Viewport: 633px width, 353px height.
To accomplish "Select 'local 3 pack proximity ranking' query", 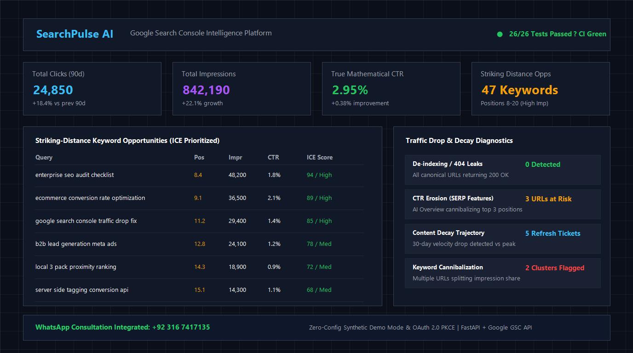I will click(x=76, y=267).
